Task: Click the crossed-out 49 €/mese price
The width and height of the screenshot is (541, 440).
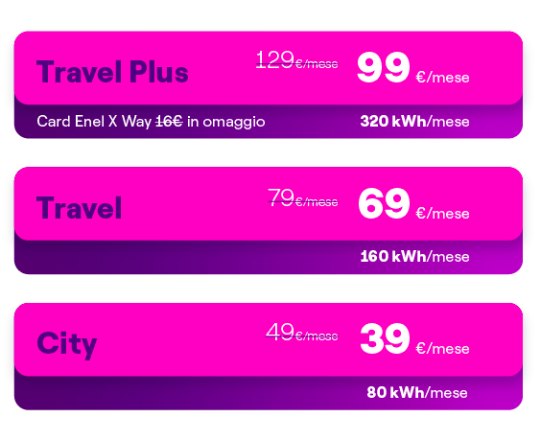Action: coord(302,332)
